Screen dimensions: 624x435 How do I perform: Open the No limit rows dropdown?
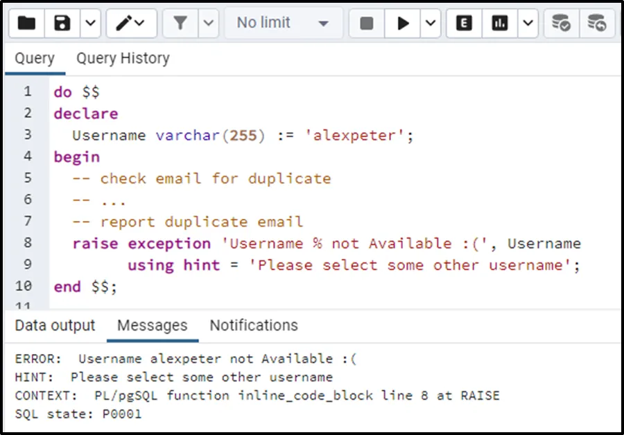point(284,23)
